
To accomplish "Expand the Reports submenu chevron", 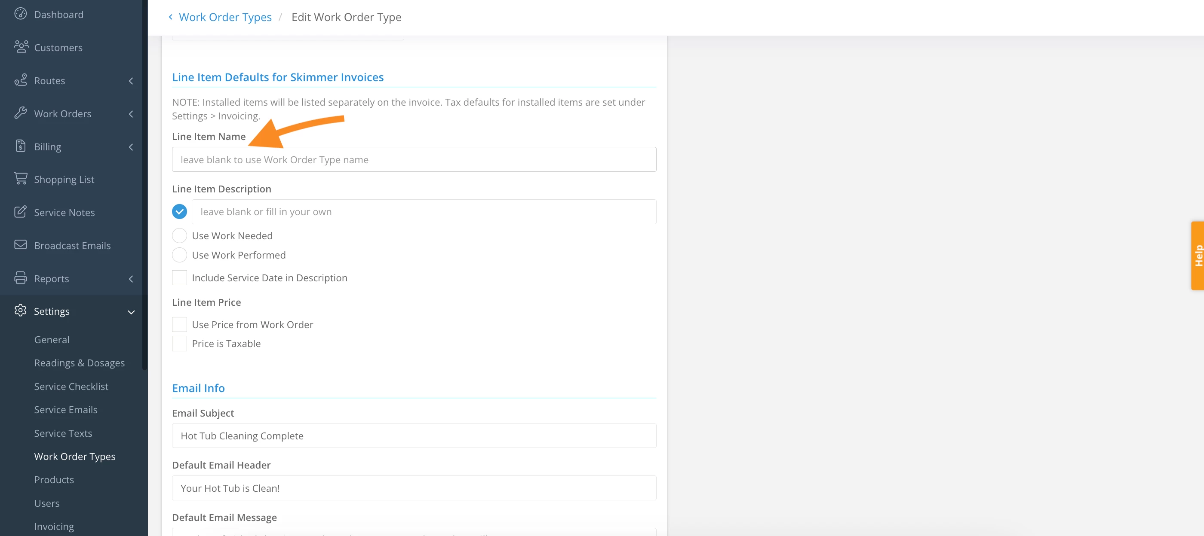I will point(131,279).
